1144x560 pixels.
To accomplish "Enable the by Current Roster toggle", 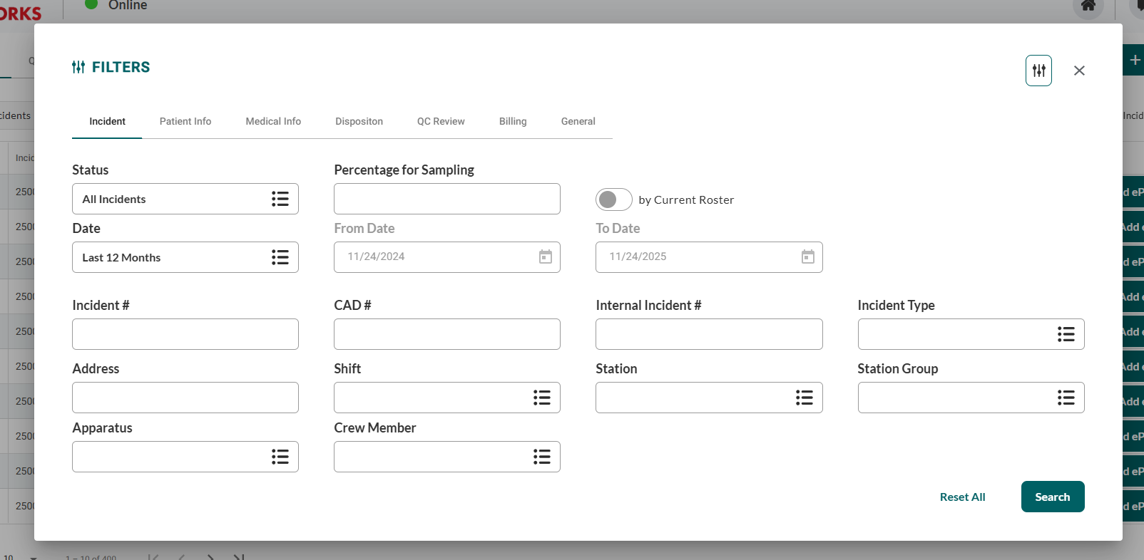I will click(x=613, y=199).
